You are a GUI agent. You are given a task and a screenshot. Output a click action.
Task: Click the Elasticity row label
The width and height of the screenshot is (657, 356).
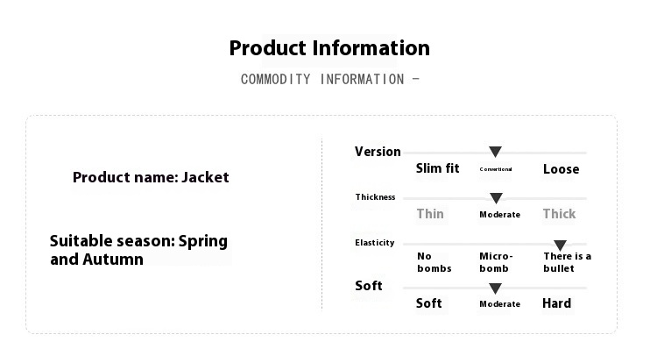click(x=375, y=243)
